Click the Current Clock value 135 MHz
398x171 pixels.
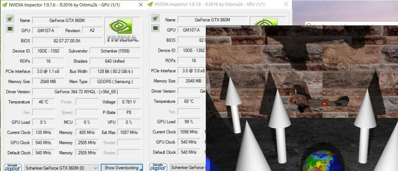point(44,132)
